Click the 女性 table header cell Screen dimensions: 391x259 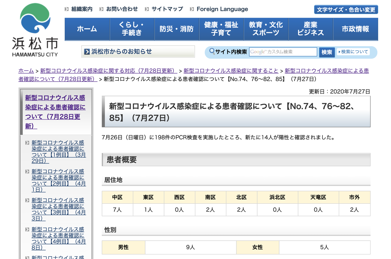(x=258, y=247)
